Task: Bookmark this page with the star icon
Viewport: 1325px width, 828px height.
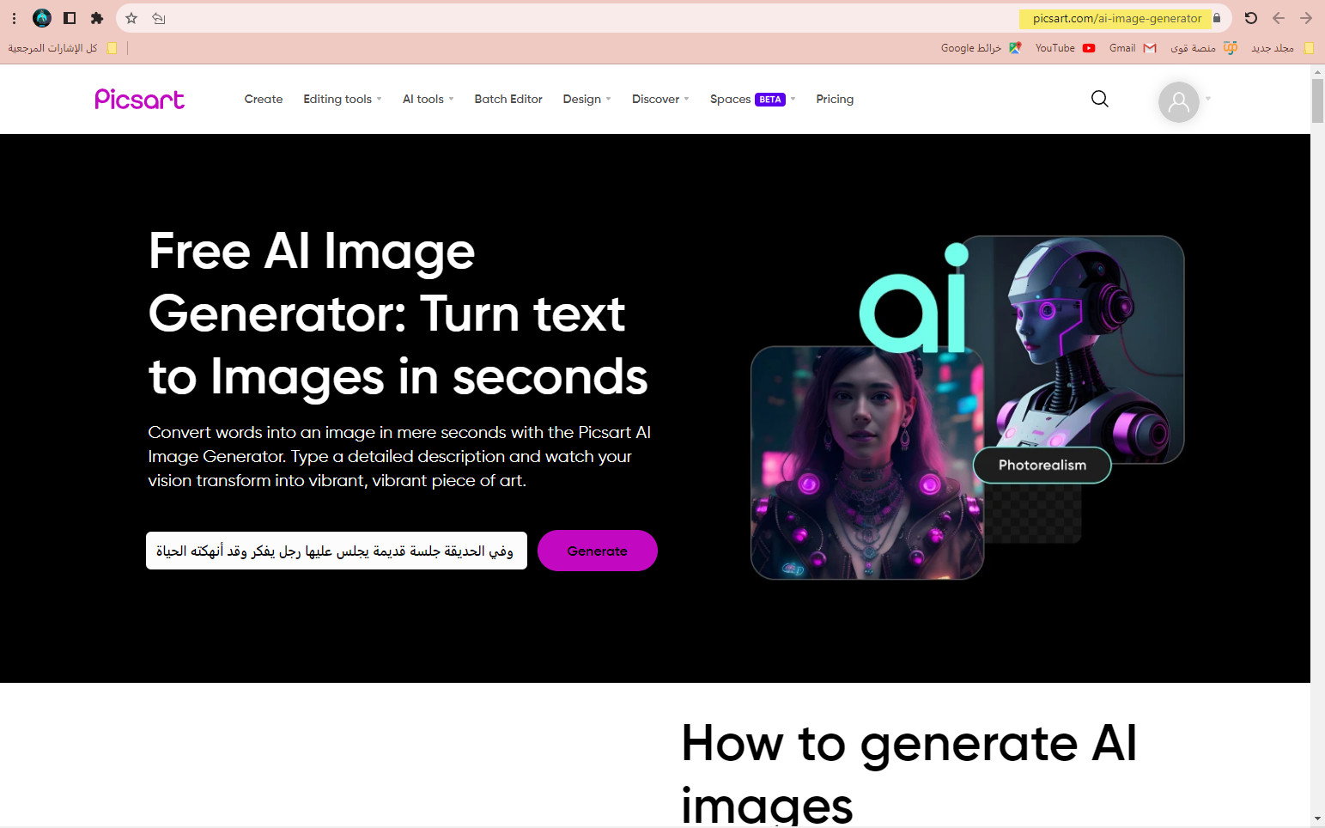Action: (x=131, y=18)
